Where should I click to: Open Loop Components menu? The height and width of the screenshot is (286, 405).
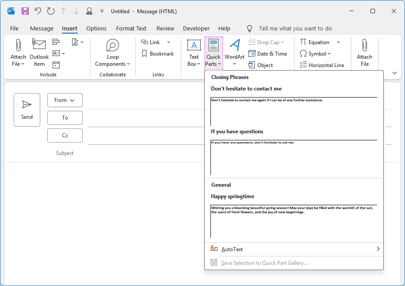point(113,53)
